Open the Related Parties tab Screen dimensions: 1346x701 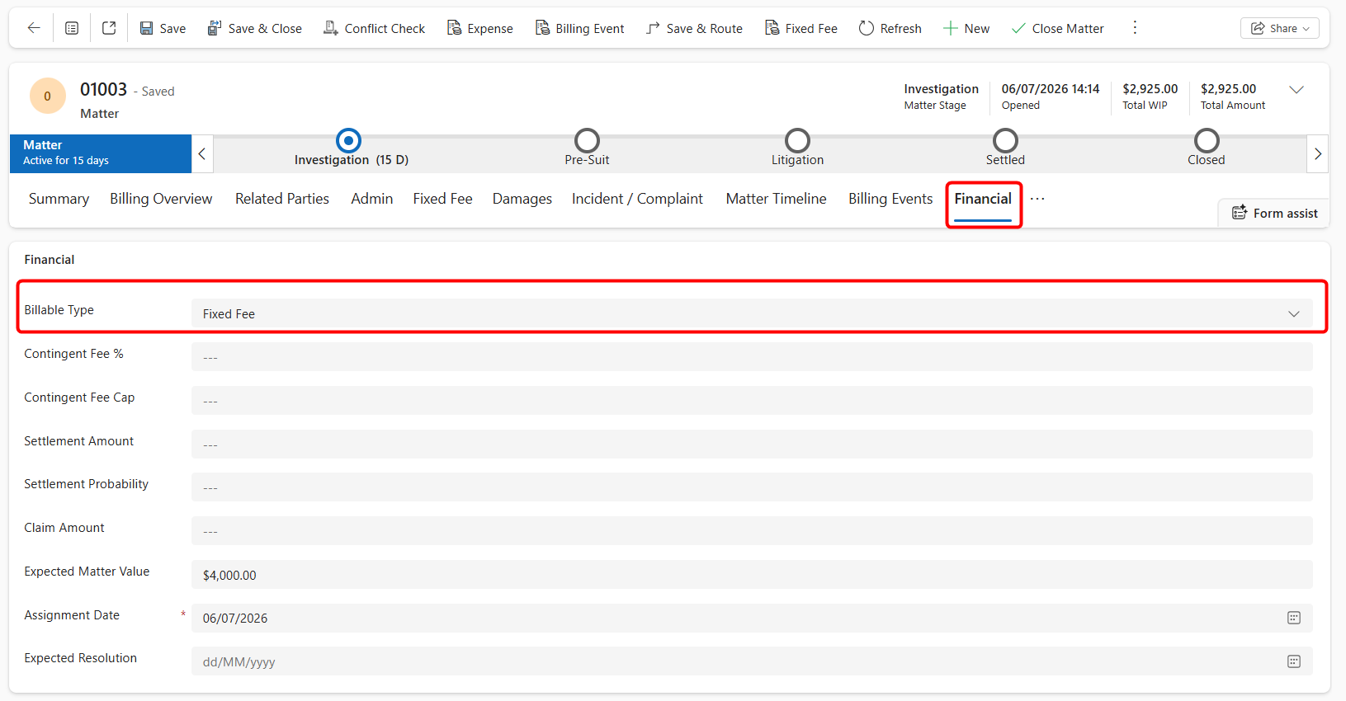click(x=282, y=199)
